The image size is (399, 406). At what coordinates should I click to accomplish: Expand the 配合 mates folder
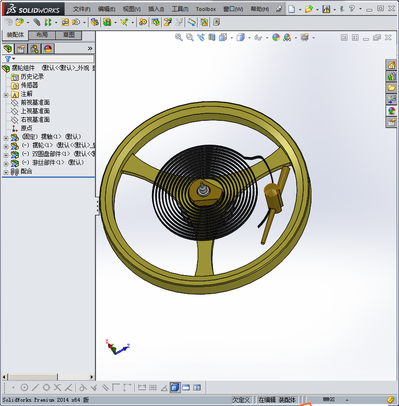click(6, 172)
